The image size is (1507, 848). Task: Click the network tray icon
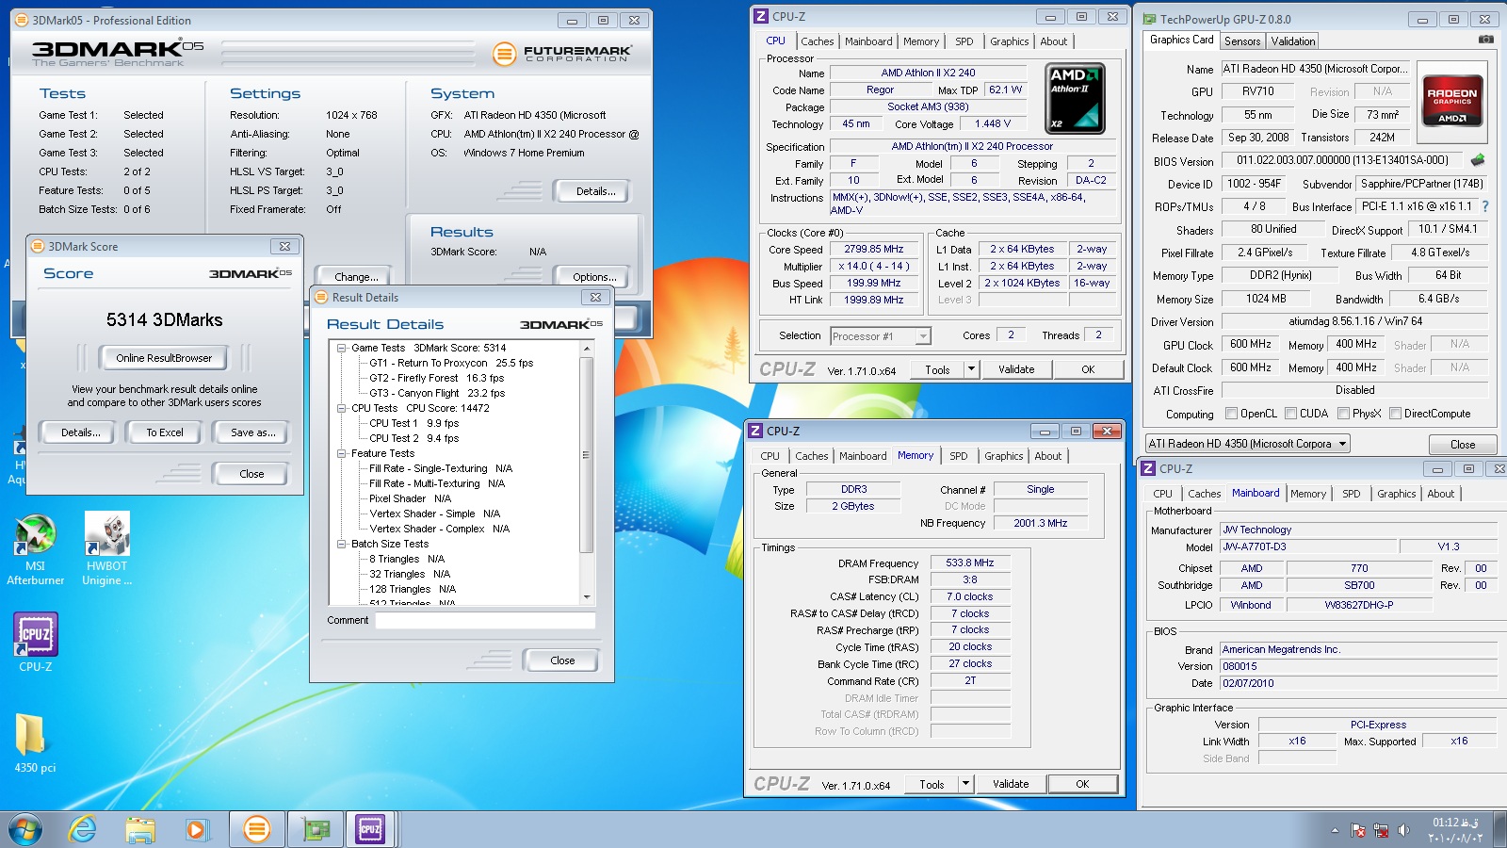click(1381, 830)
